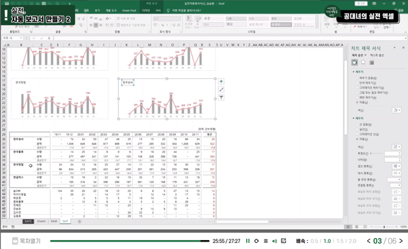
Task: Open the table of contents button
Action: (x=27, y=241)
